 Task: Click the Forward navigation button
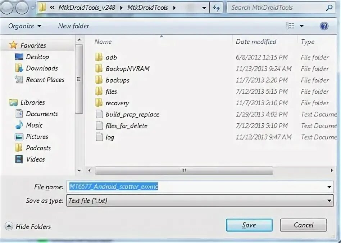(x=22, y=8)
